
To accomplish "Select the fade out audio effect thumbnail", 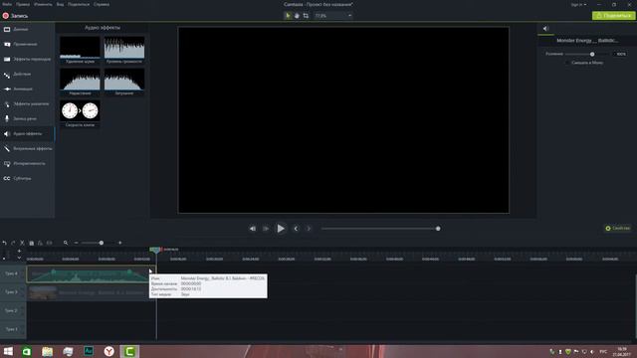I will tap(124, 82).
